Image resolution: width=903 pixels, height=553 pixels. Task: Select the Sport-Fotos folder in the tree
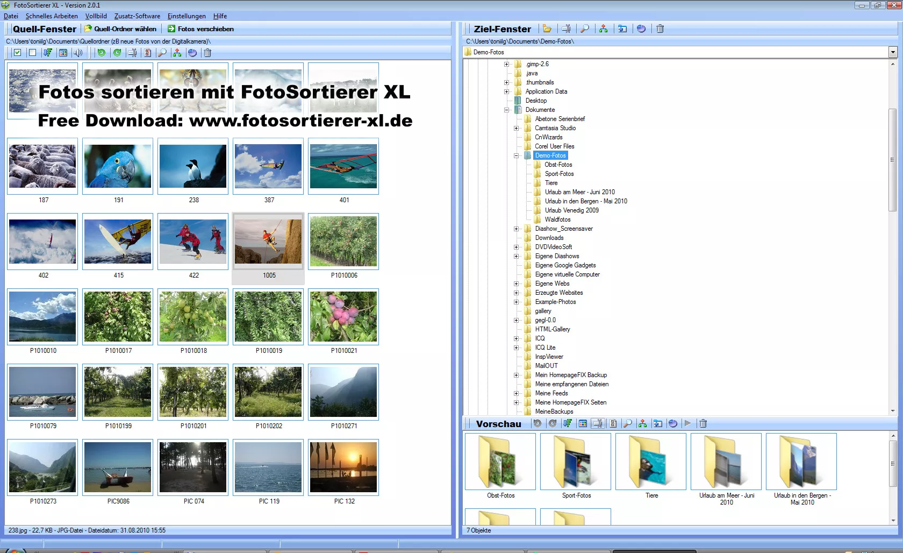559,174
